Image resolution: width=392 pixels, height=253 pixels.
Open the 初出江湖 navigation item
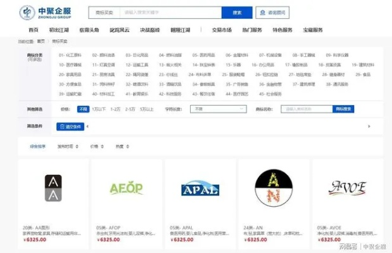tap(59, 30)
